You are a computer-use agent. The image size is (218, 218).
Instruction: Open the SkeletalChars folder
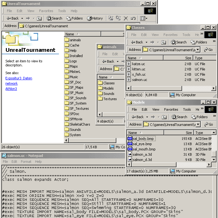80,124
